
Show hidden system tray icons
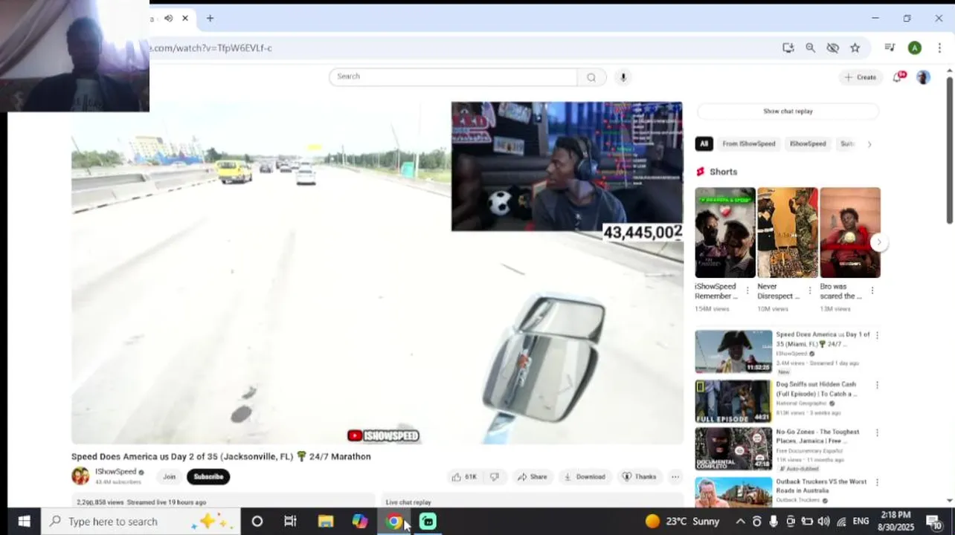pos(740,522)
